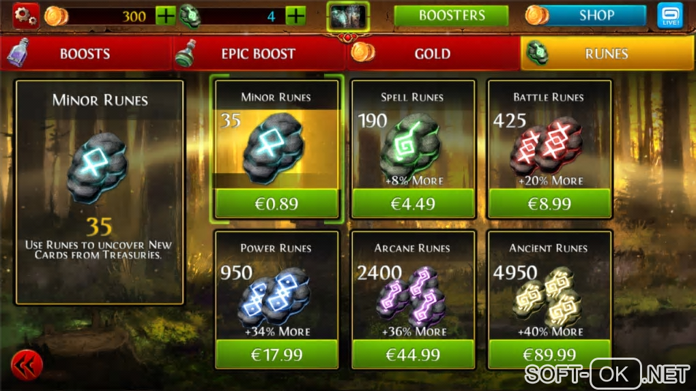Add more gold with the plus button

166,16
